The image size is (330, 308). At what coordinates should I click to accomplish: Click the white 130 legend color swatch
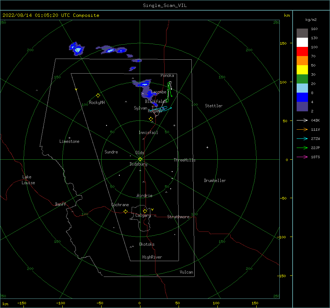tap(302, 42)
